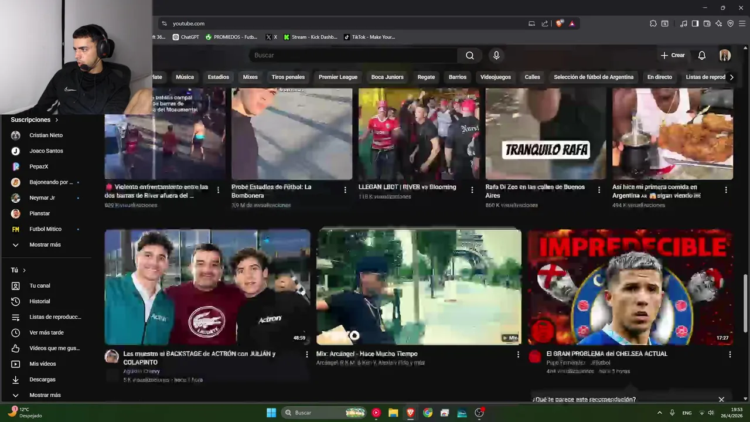The width and height of the screenshot is (750, 422).
Task: Click the Brave Rewards triangle icon
Action: coord(572,23)
